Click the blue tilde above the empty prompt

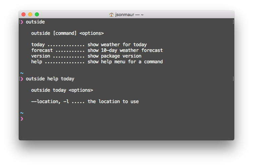point(22,113)
